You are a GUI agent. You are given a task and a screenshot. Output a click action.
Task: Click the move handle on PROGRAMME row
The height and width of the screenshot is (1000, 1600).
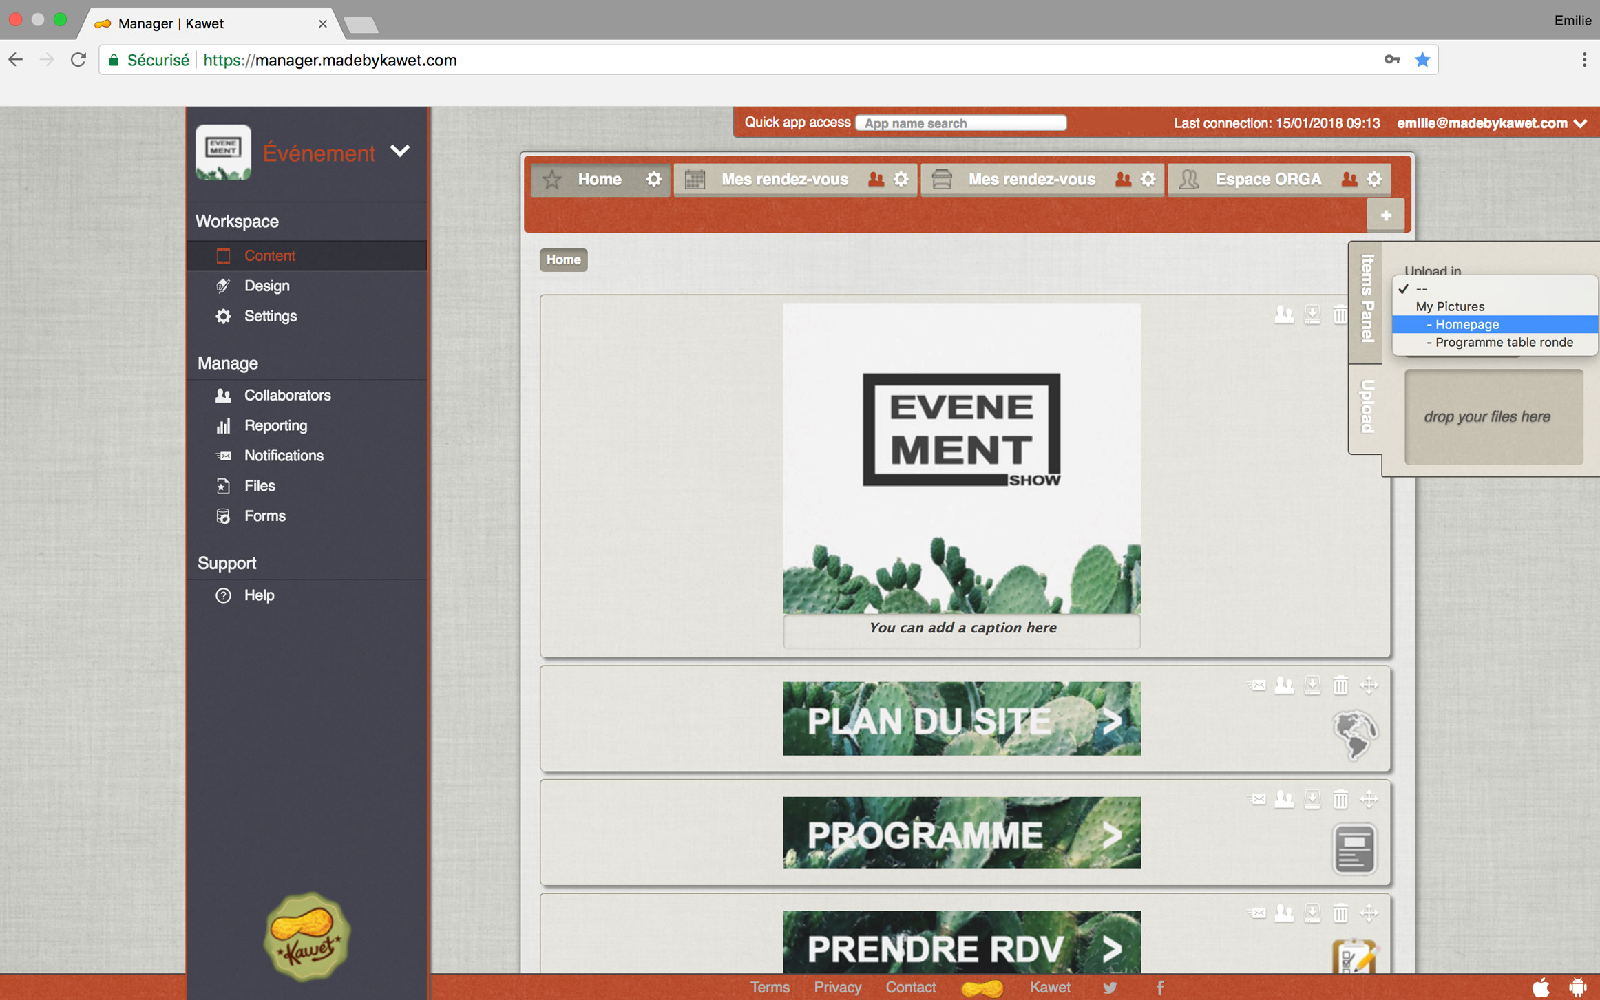[1369, 799]
